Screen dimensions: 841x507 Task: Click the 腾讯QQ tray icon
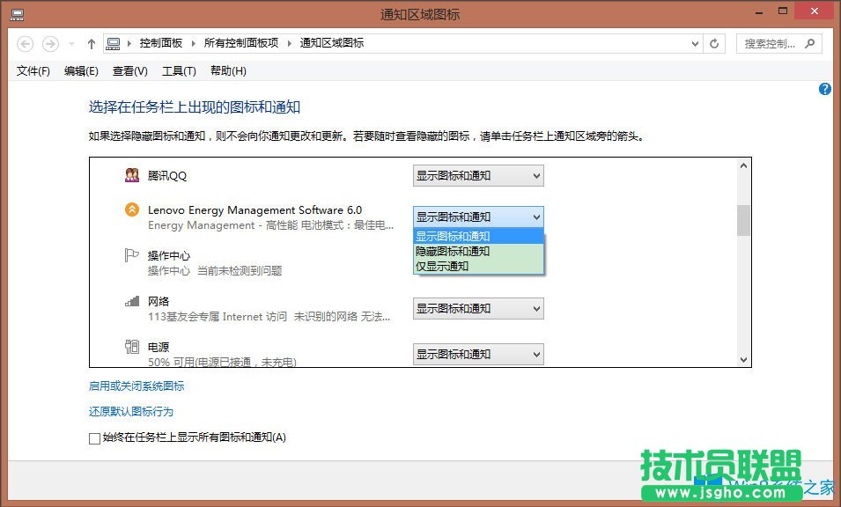[132, 175]
